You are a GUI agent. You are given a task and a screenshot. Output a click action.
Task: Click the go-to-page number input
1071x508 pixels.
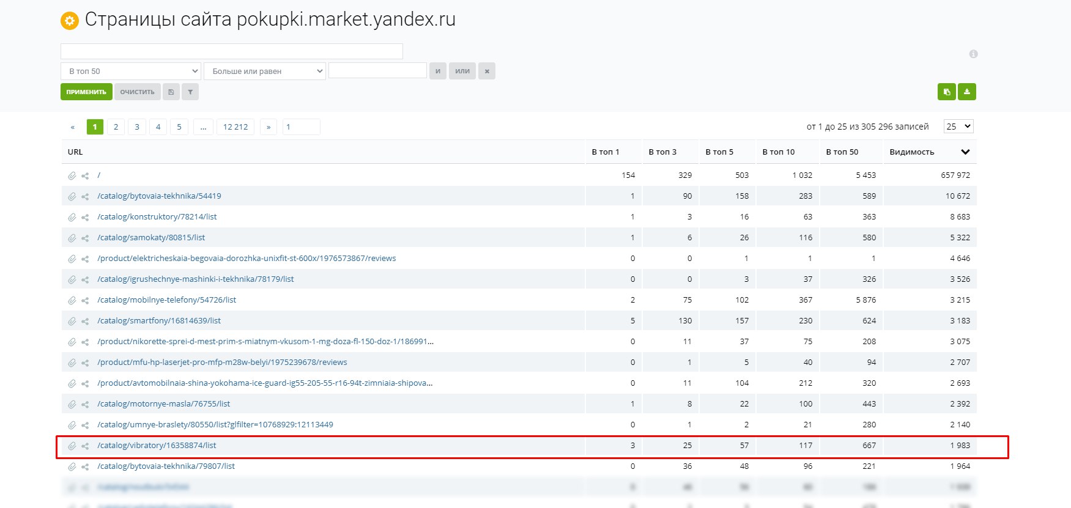(301, 127)
